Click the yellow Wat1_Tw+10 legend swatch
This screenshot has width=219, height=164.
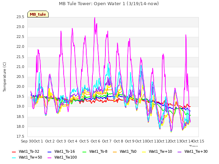point(144,152)
